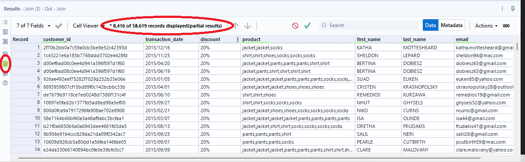Select email cell pcutbirth59@mac.com
Image resolution: width=525 pixels, height=162 pixels.
click(x=484, y=142)
